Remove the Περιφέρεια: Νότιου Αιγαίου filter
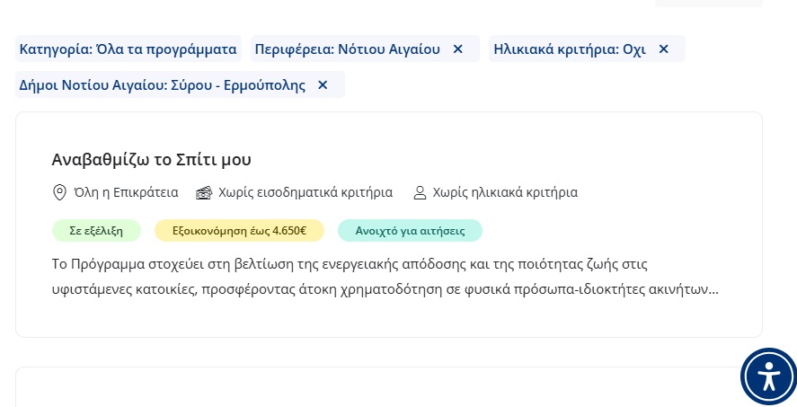 point(457,49)
